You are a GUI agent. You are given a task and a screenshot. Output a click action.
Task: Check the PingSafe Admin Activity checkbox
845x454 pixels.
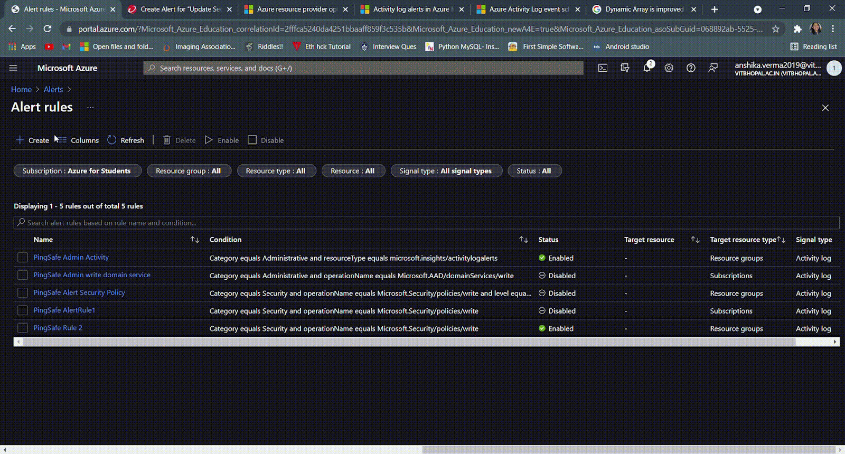(x=23, y=258)
